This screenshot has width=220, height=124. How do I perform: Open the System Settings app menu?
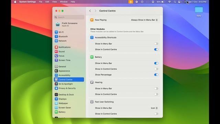click(27, 2)
